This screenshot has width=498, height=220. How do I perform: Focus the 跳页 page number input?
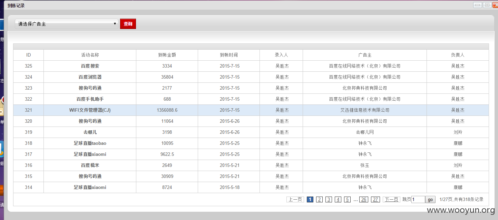pyautogui.click(x=418, y=199)
